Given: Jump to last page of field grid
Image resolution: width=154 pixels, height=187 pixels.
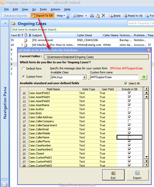Looking at the screenshot, I should point(146,165).
